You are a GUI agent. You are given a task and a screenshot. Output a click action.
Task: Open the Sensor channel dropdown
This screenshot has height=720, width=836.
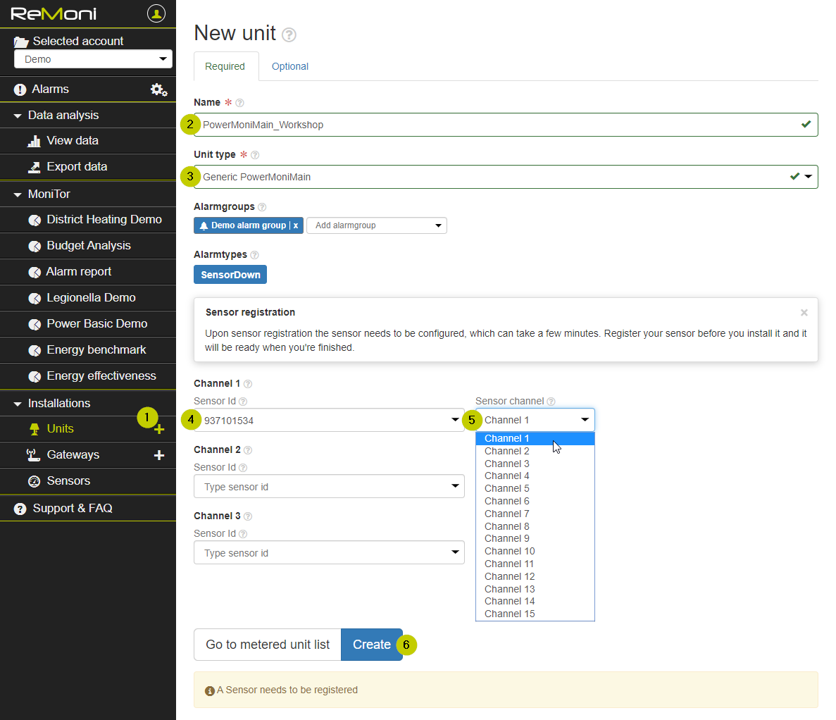pyautogui.click(x=535, y=421)
